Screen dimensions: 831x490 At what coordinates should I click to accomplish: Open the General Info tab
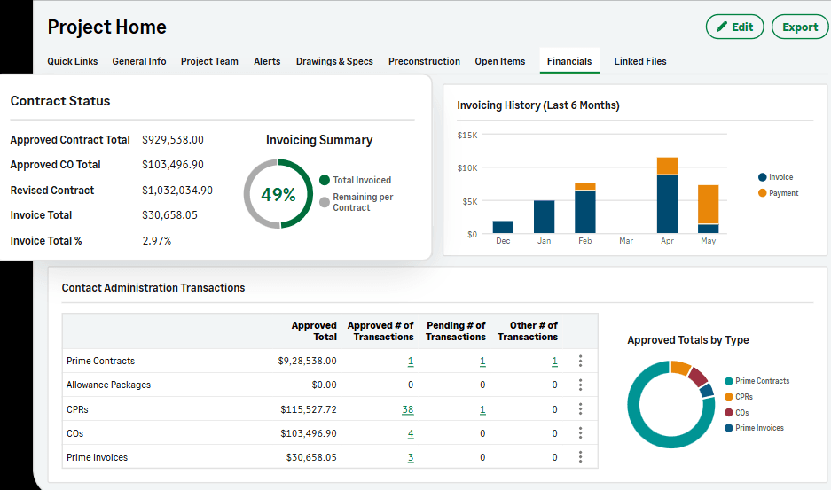(x=139, y=61)
